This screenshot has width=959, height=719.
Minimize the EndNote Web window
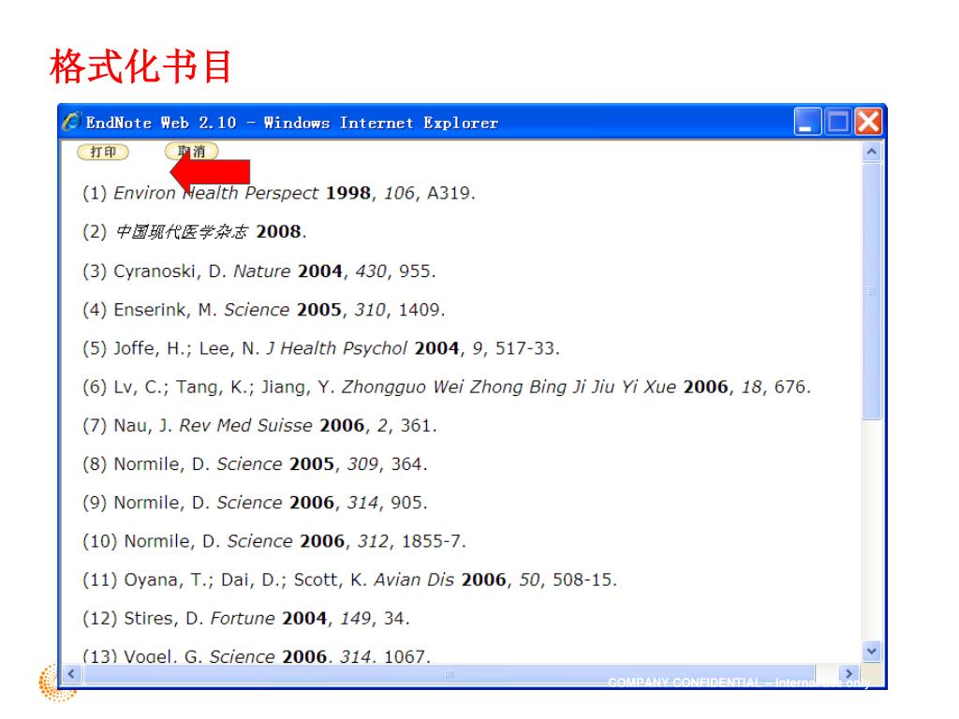(807, 121)
